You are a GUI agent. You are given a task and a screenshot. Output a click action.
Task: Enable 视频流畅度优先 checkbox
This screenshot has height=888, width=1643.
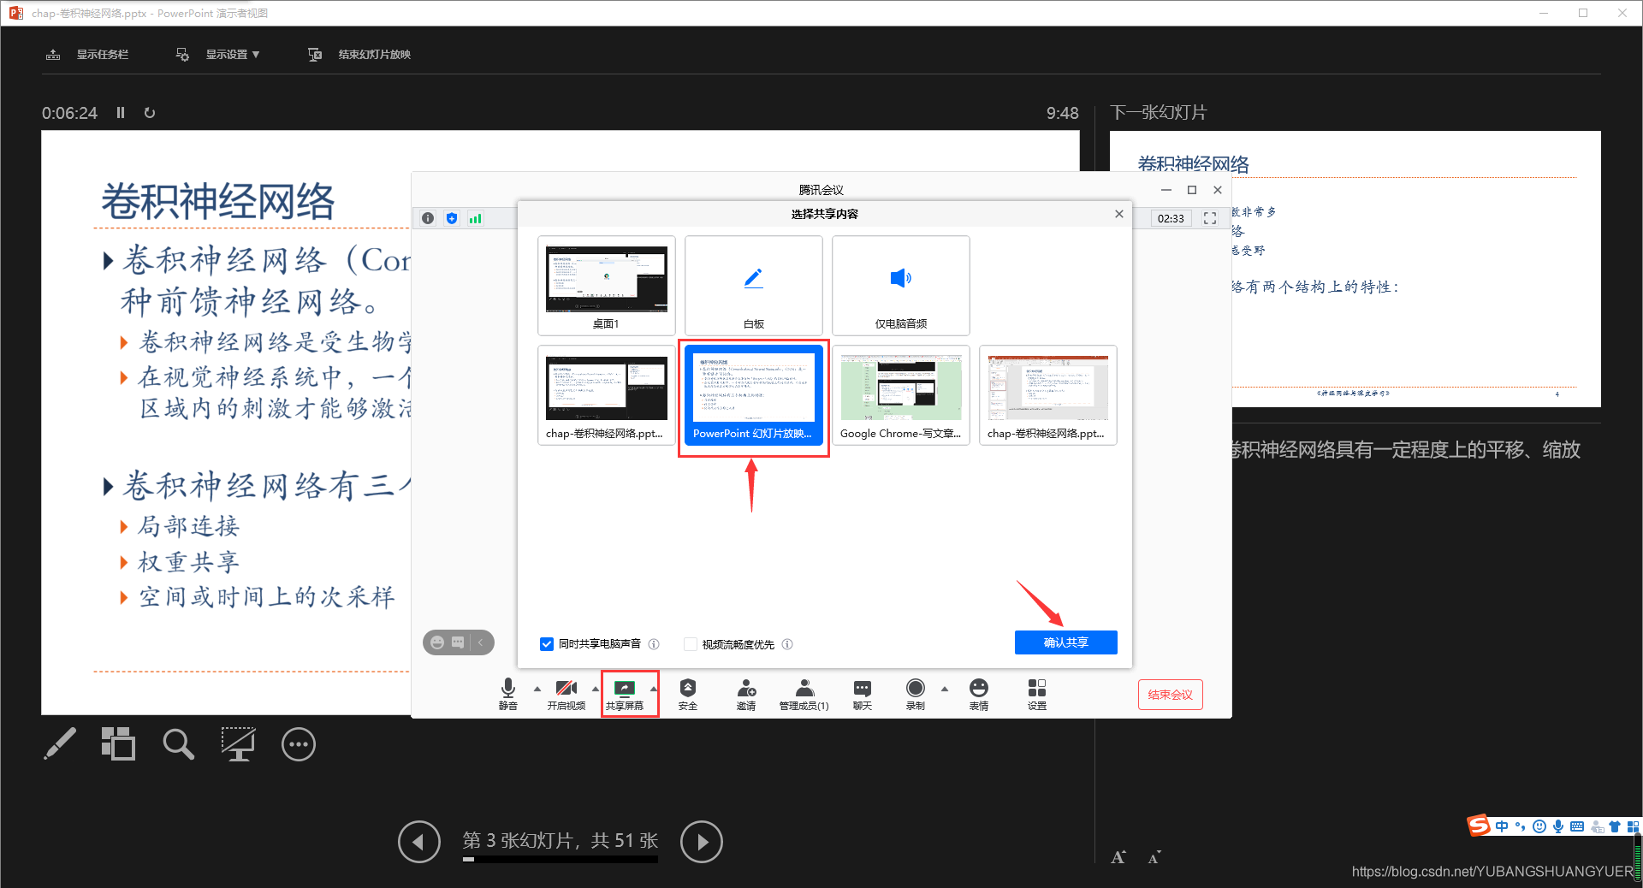(x=691, y=644)
